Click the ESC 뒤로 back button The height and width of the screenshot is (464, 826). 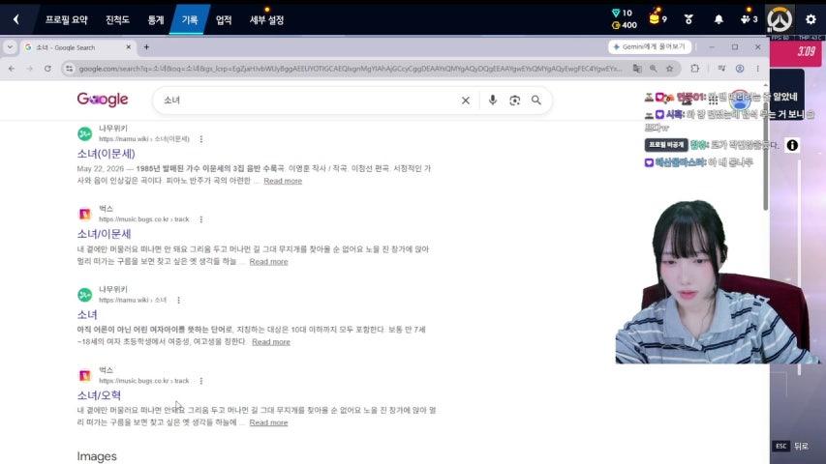click(791, 446)
